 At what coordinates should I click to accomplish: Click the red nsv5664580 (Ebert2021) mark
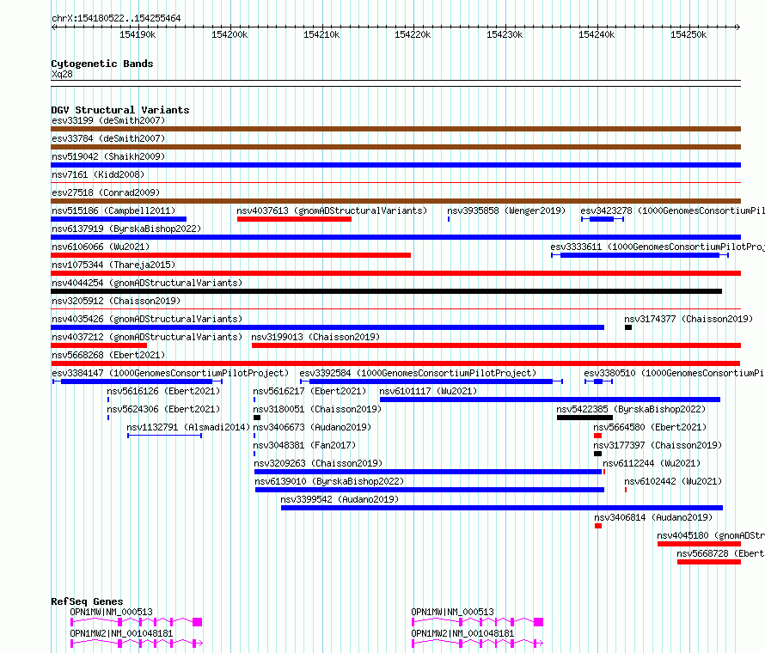597,436
